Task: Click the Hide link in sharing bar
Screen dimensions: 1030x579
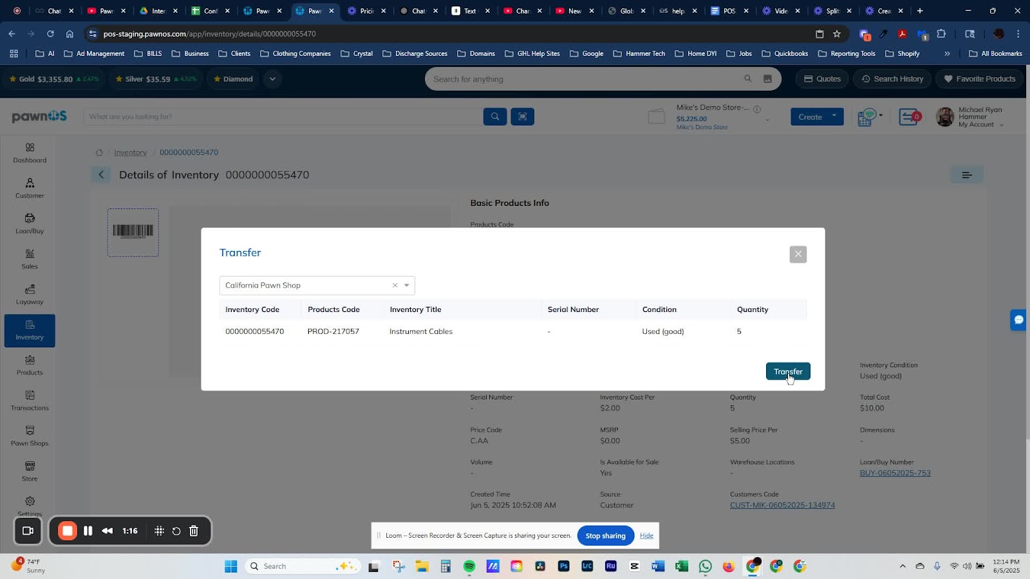Action: 646,535
